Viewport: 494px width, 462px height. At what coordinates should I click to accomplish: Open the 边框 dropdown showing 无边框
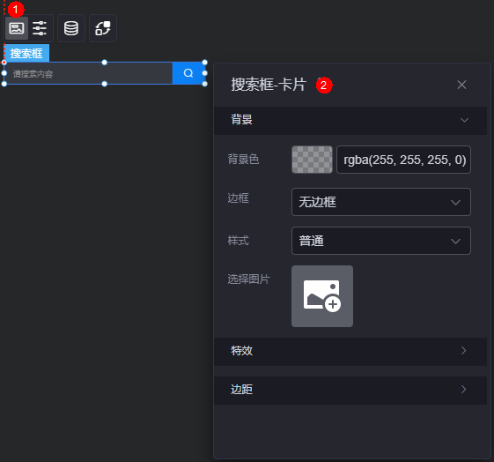tap(381, 202)
